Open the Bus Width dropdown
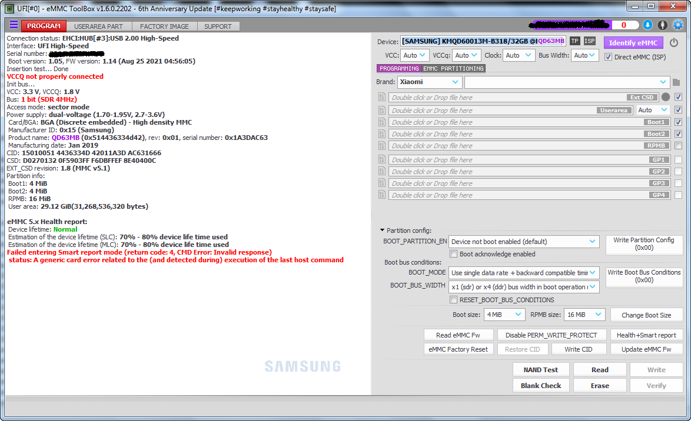 pos(585,55)
